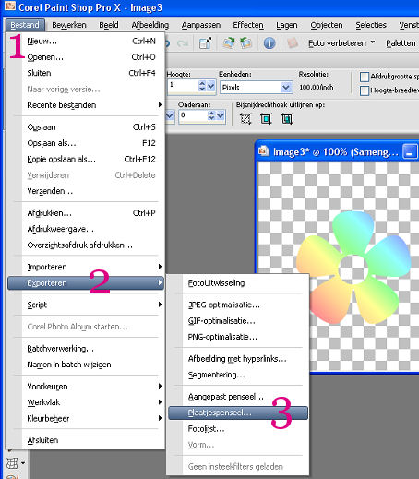Click the Redo arrow icon in the toolbar
This screenshot has height=479, width=419.
(x=183, y=43)
